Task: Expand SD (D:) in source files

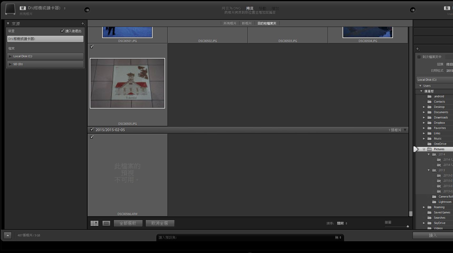Action: 10,64
